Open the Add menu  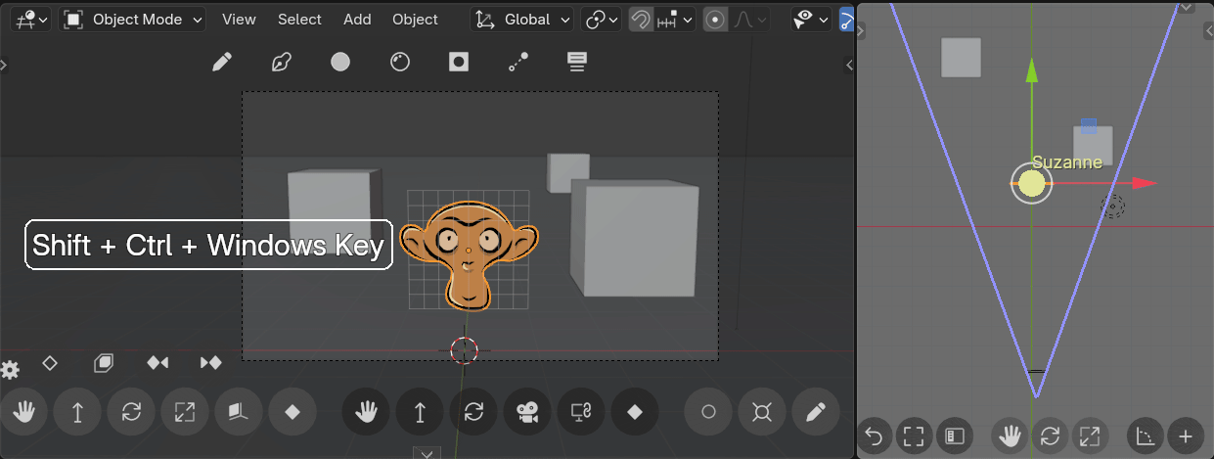click(357, 19)
